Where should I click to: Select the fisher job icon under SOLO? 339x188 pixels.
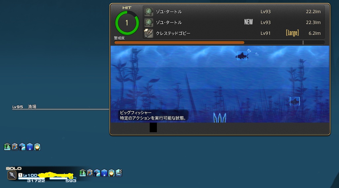pyautogui.click(x=12, y=175)
